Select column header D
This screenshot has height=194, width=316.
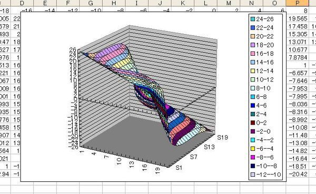(x=22, y=3)
